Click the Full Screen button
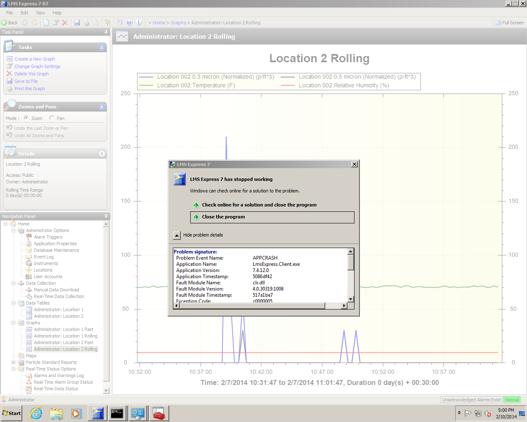The image size is (527, 422). (510, 23)
